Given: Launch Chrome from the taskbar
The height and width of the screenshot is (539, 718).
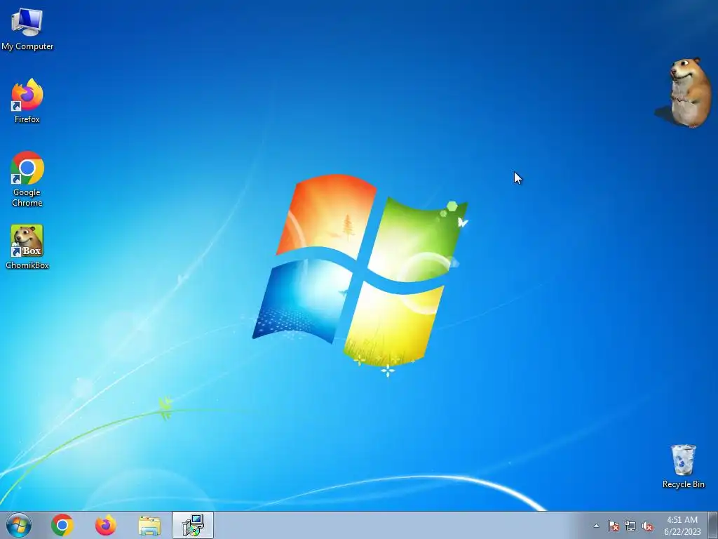Looking at the screenshot, I should pyautogui.click(x=62, y=525).
